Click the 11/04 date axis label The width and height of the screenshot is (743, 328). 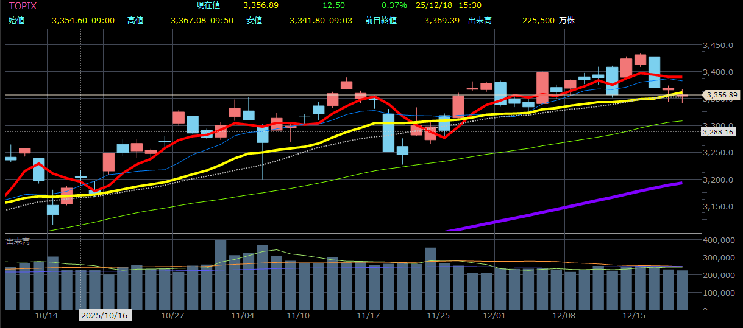[243, 316]
